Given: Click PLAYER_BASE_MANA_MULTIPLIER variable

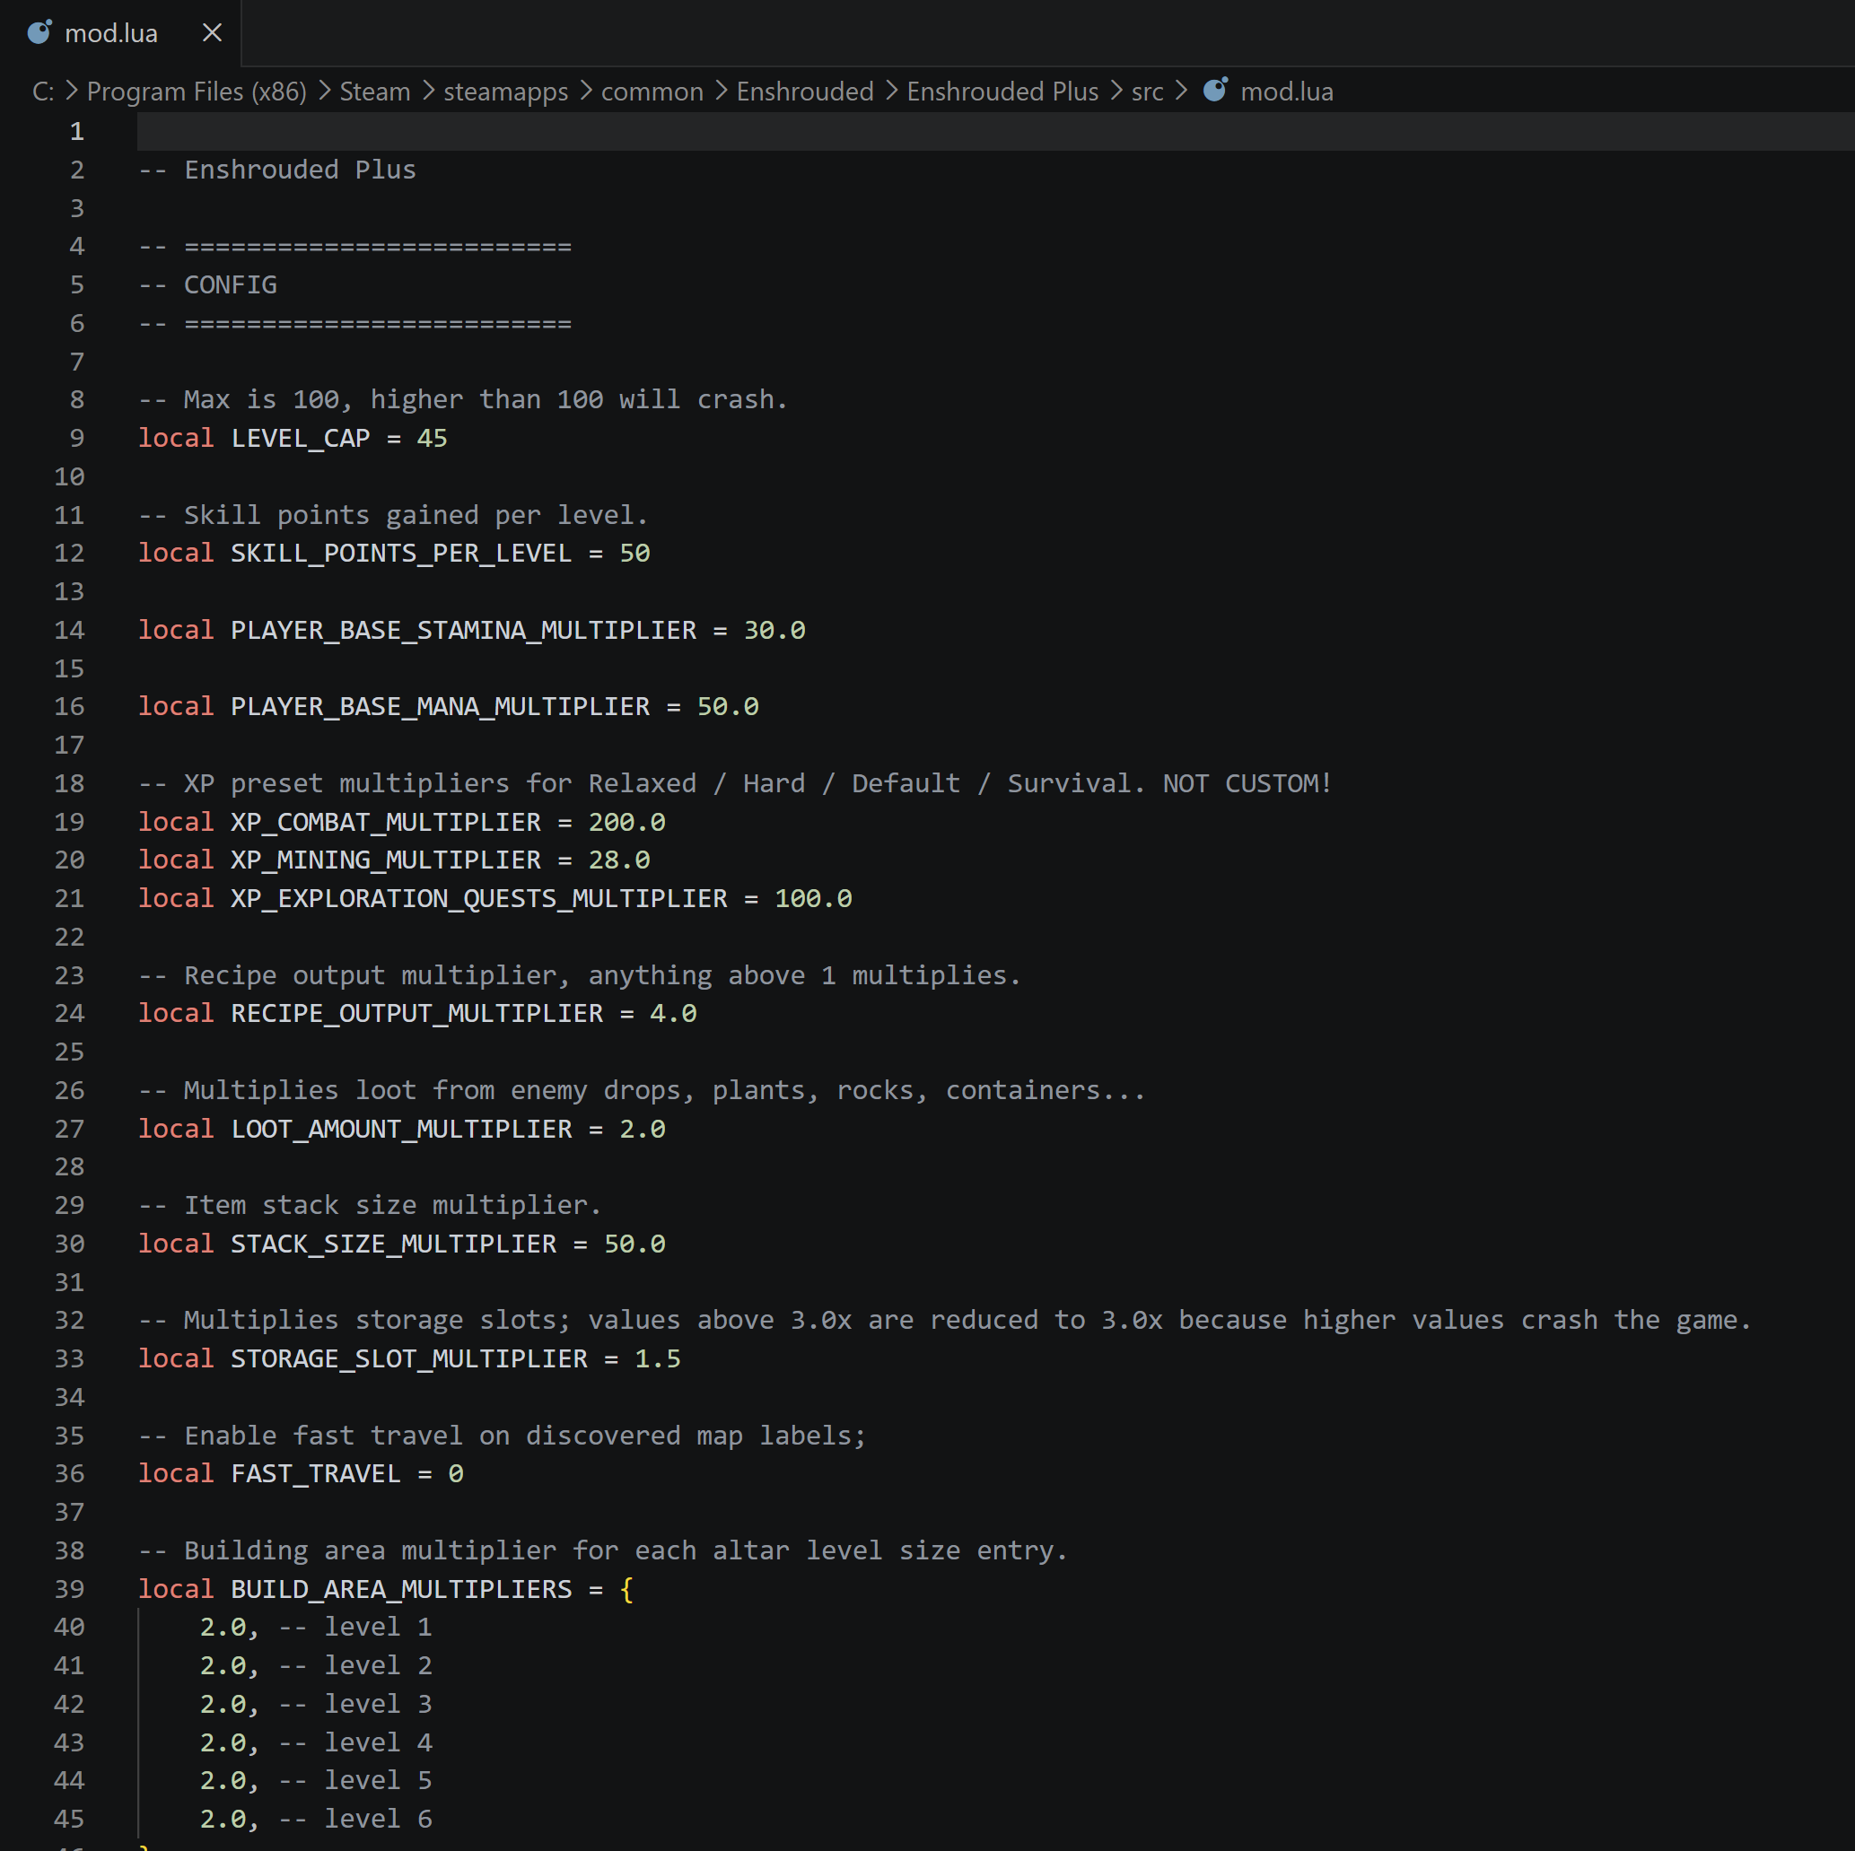Looking at the screenshot, I should pos(440,708).
